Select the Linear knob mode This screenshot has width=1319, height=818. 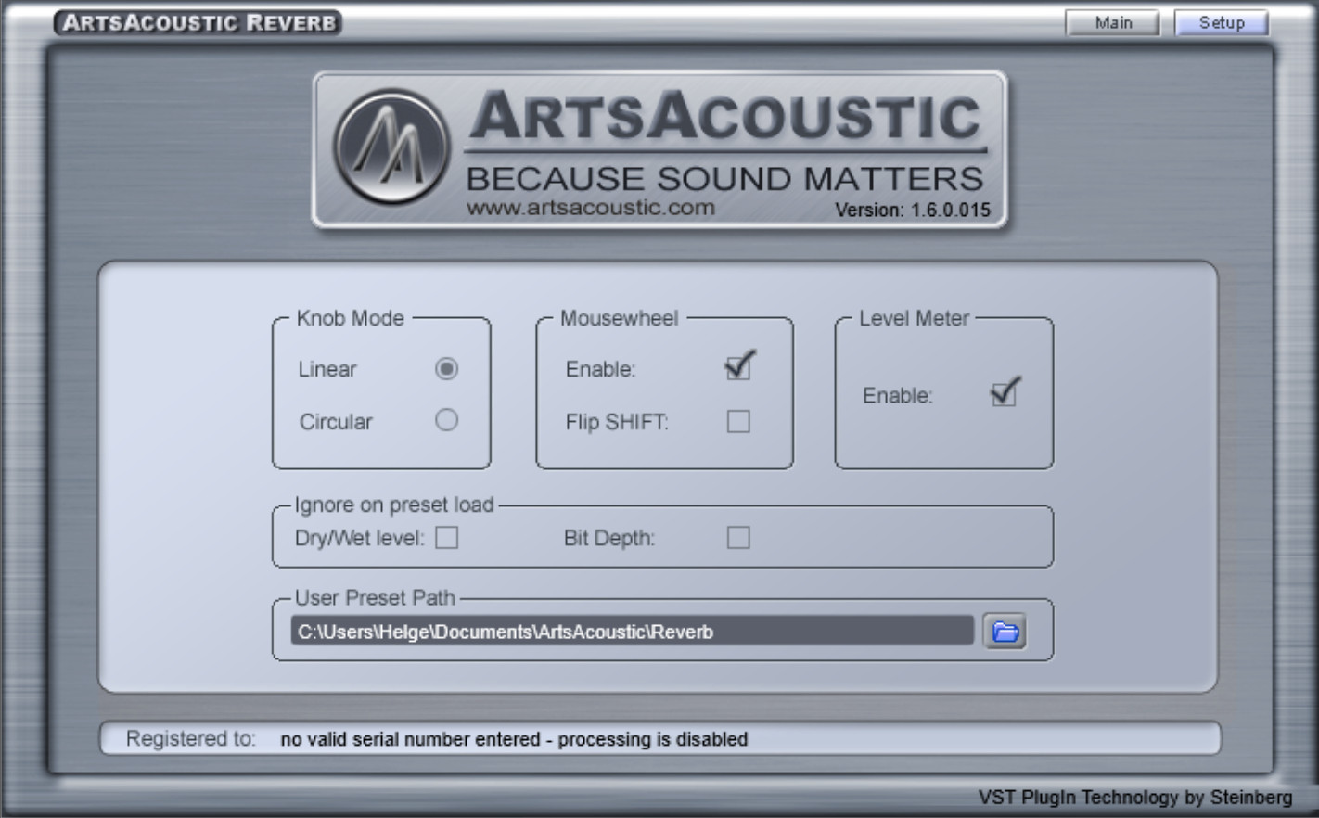446,369
